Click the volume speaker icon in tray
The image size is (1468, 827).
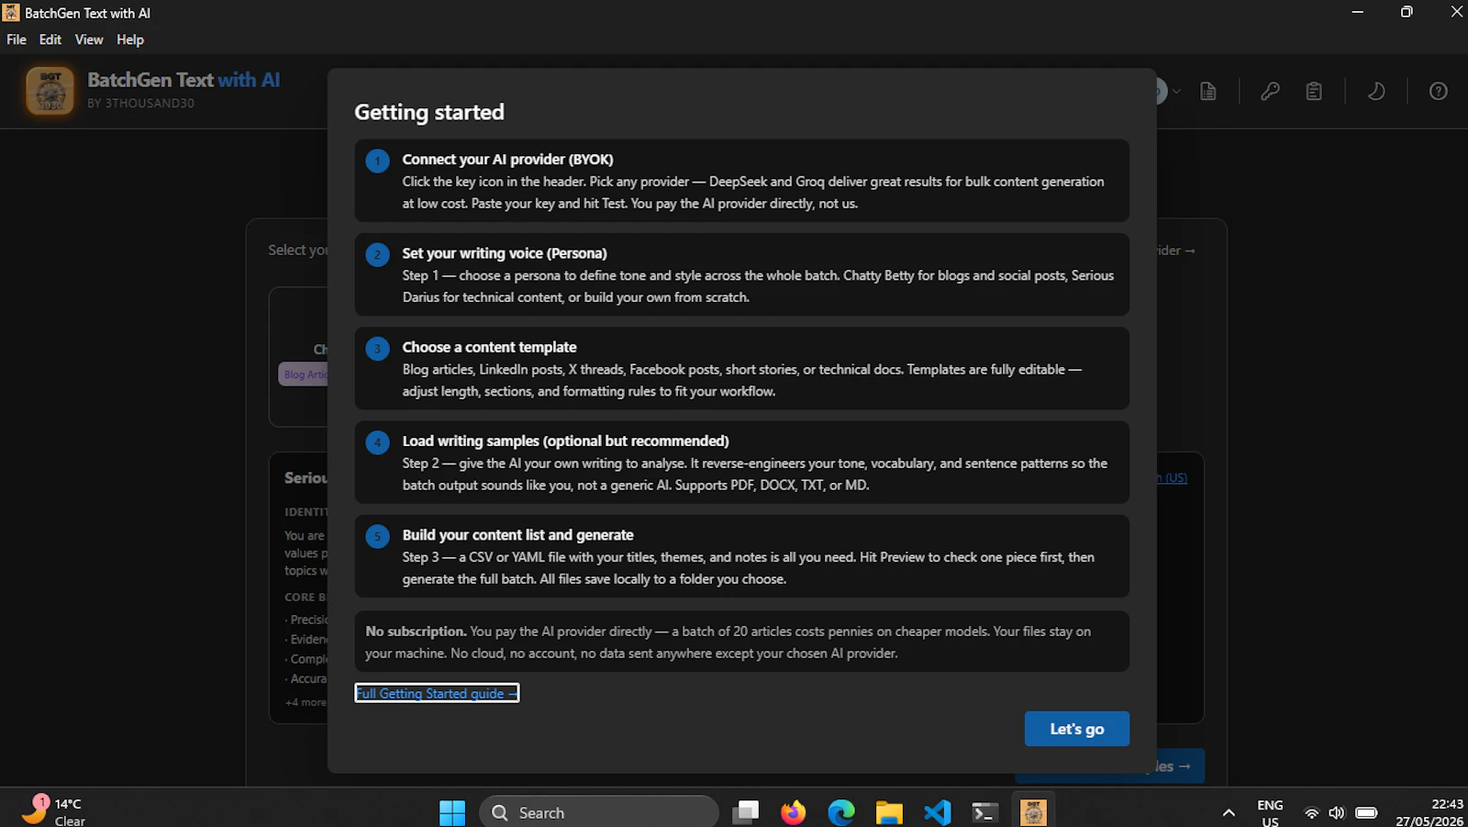pos(1337,812)
